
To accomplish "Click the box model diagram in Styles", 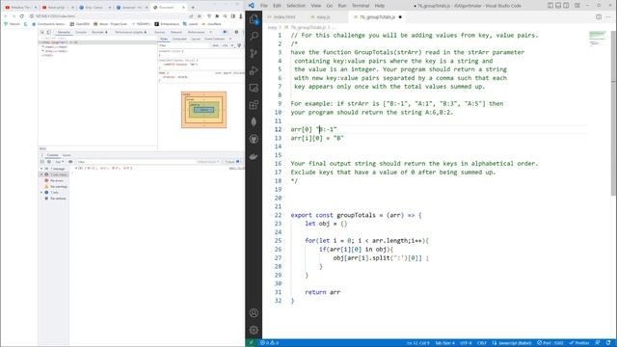I will pyautogui.click(x=203, y=110).
